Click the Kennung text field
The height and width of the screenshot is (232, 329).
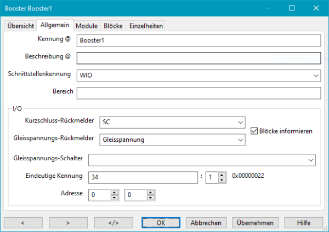198,40
